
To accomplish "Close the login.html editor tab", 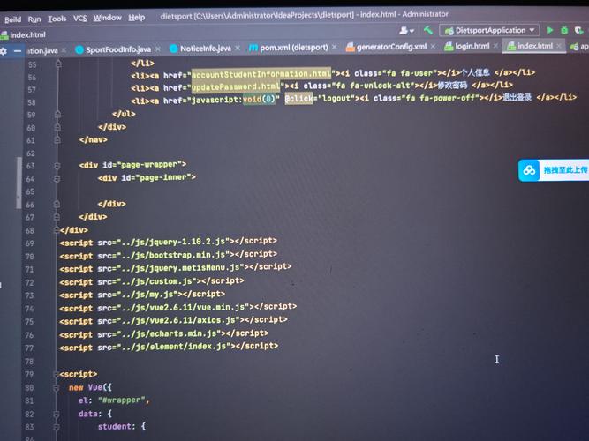I will coord(497,46).
